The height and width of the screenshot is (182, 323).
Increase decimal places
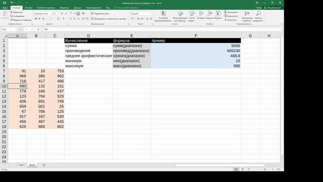(x=147, y=19)
